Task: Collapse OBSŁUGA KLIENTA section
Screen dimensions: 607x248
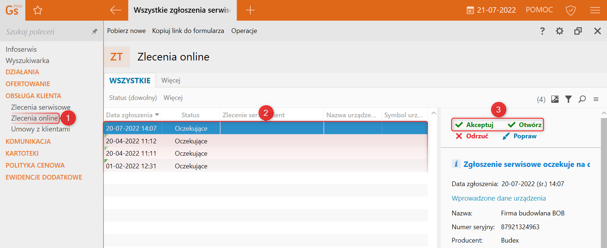Action: tap(33, 96)
